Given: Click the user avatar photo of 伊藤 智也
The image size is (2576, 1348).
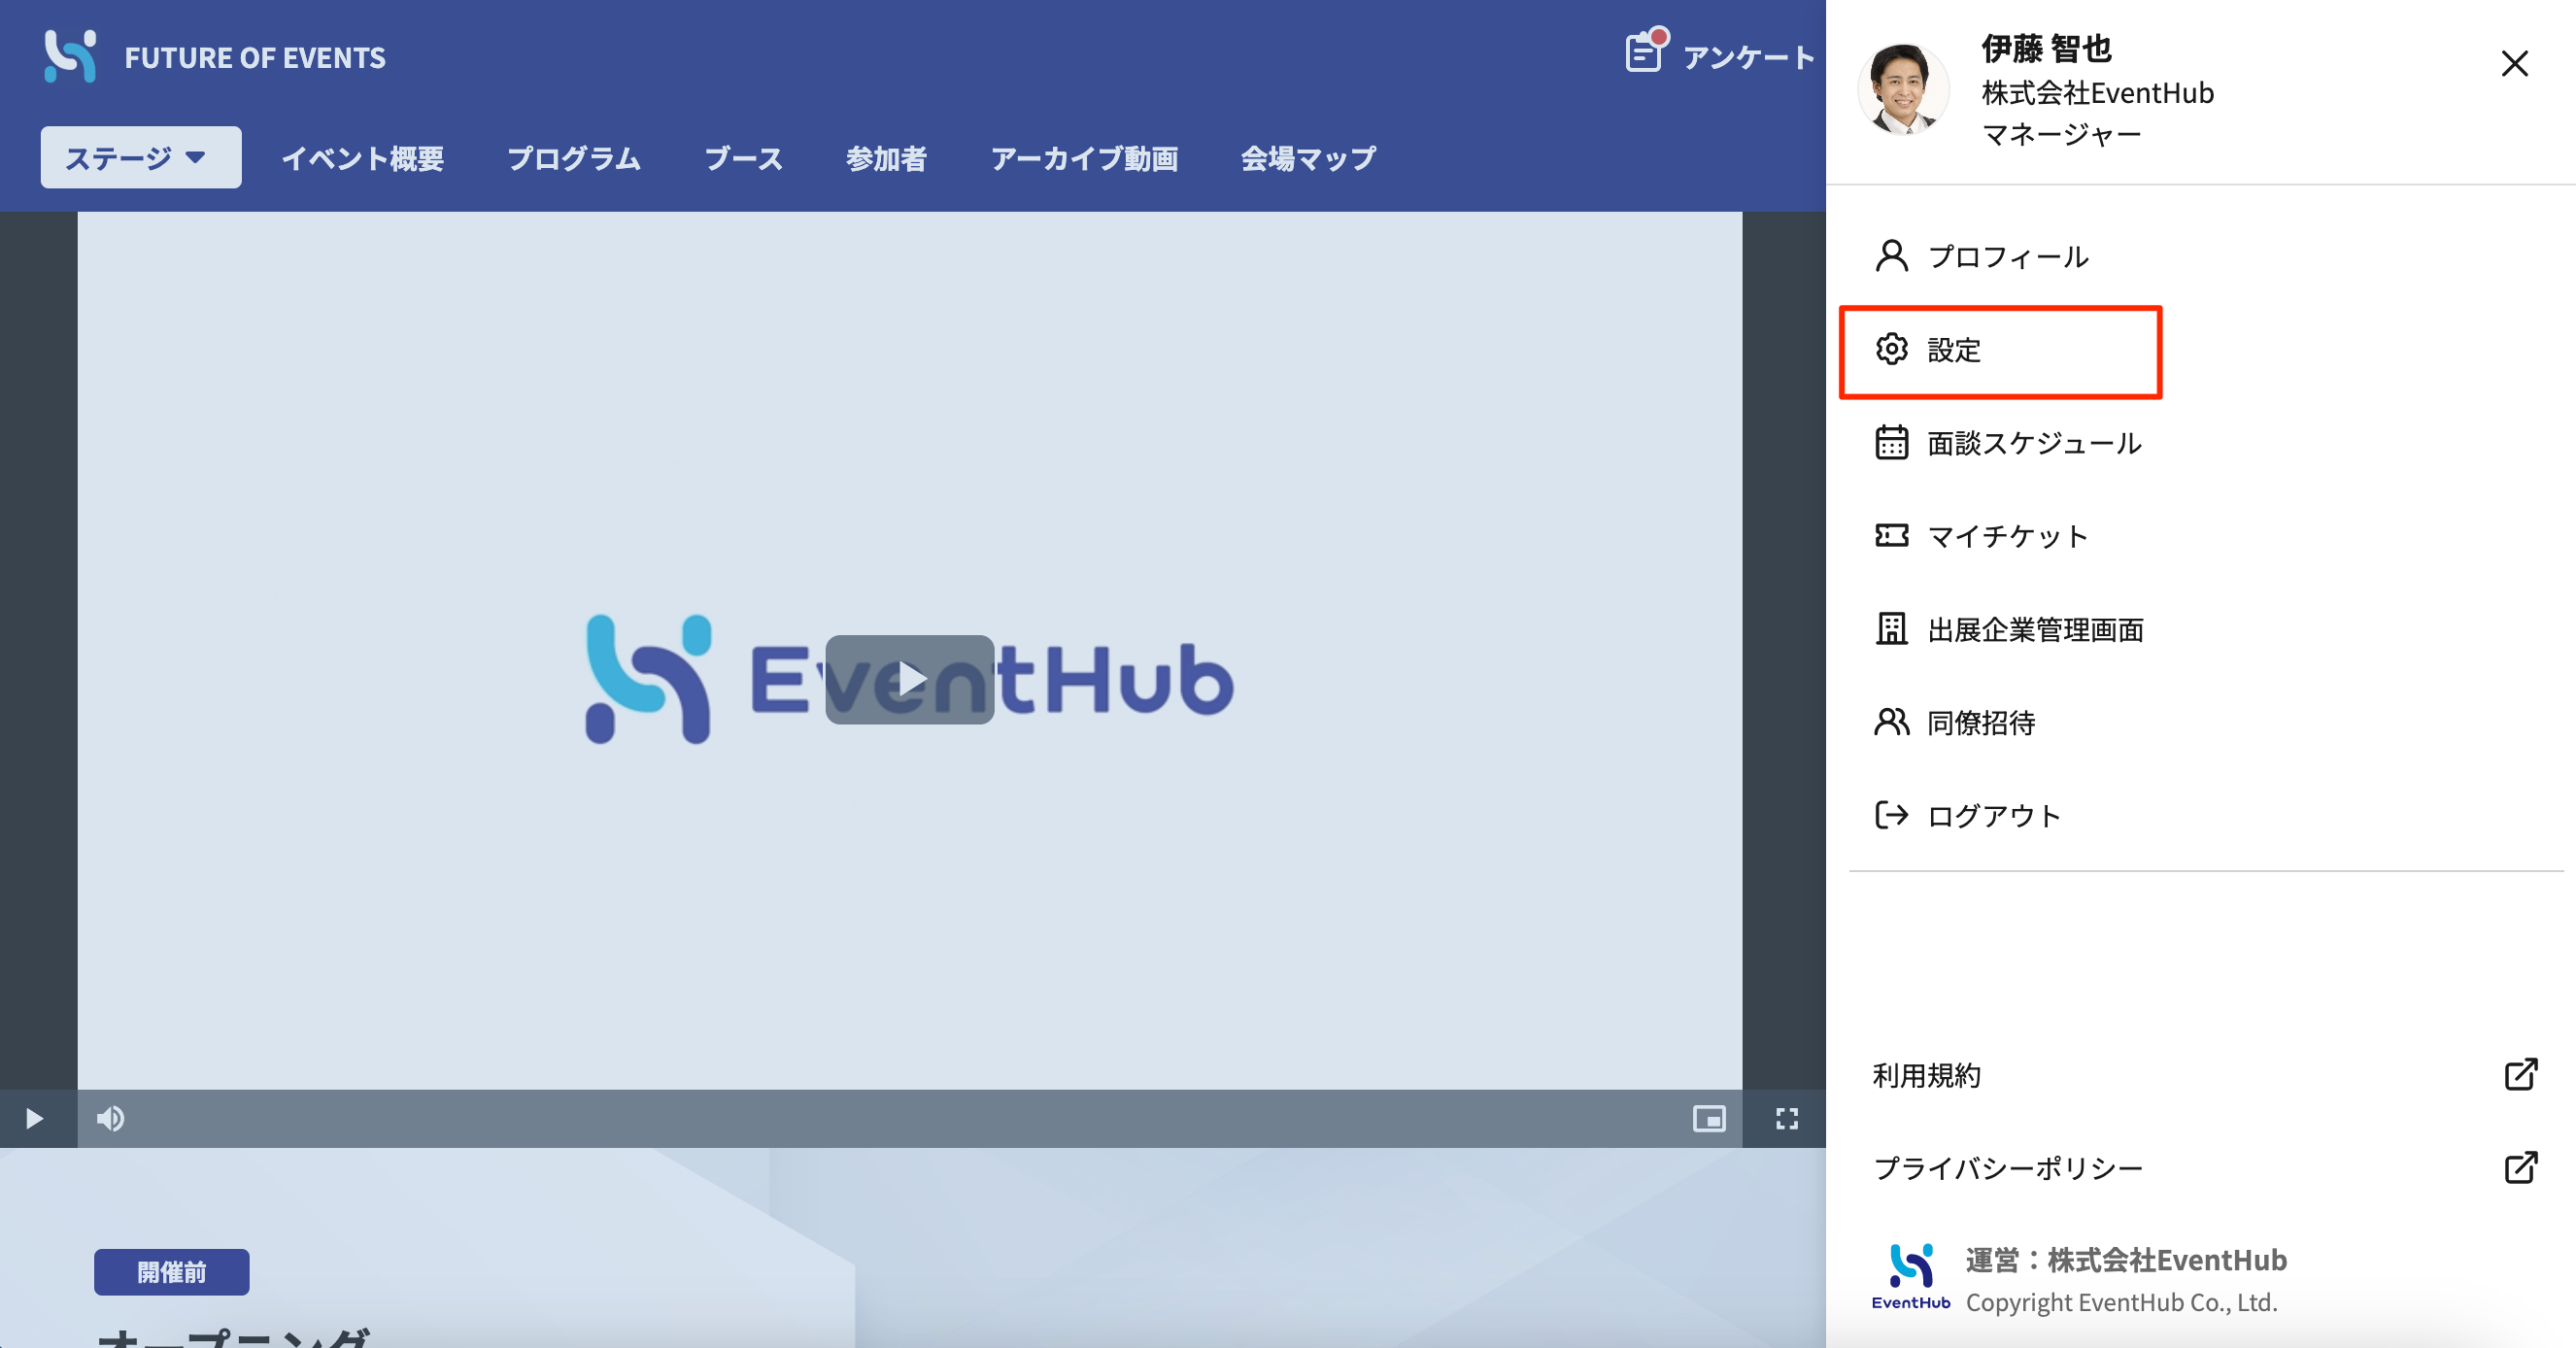Looking at the screenshot, I should pyautogui.click(x=1903, y=89).
